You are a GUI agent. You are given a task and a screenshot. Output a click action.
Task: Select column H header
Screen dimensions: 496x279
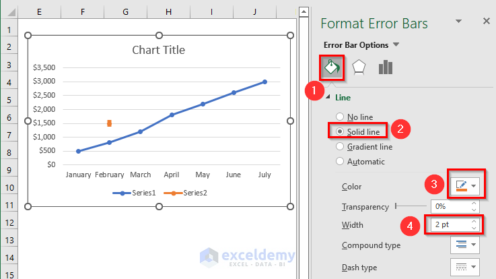(x=169, y=12)
